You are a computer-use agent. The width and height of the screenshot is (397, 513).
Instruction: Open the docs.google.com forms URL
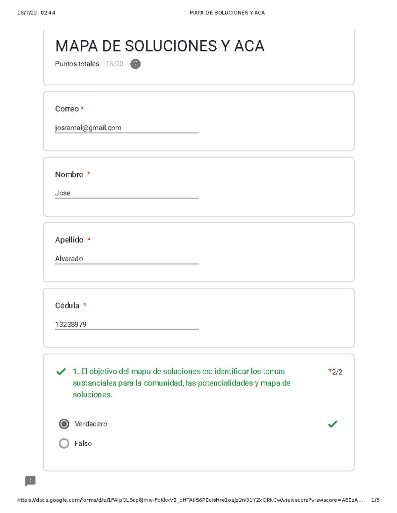[x=190, y=500]
